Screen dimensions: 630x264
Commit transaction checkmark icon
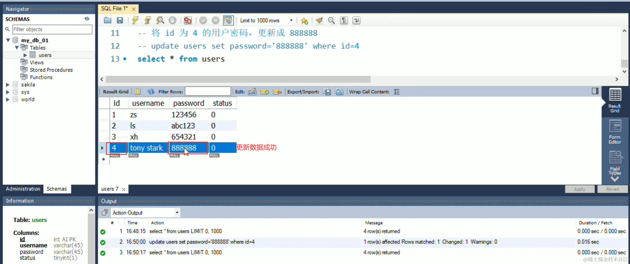point(203,20)
